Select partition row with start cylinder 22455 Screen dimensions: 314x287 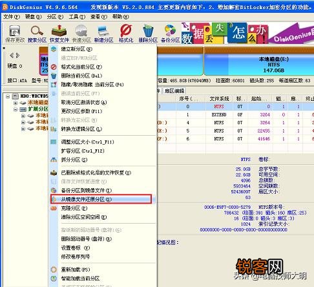(236, 131)
